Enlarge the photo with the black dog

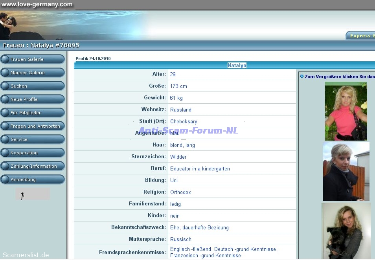pyautogui.click(x=346, y=231)
